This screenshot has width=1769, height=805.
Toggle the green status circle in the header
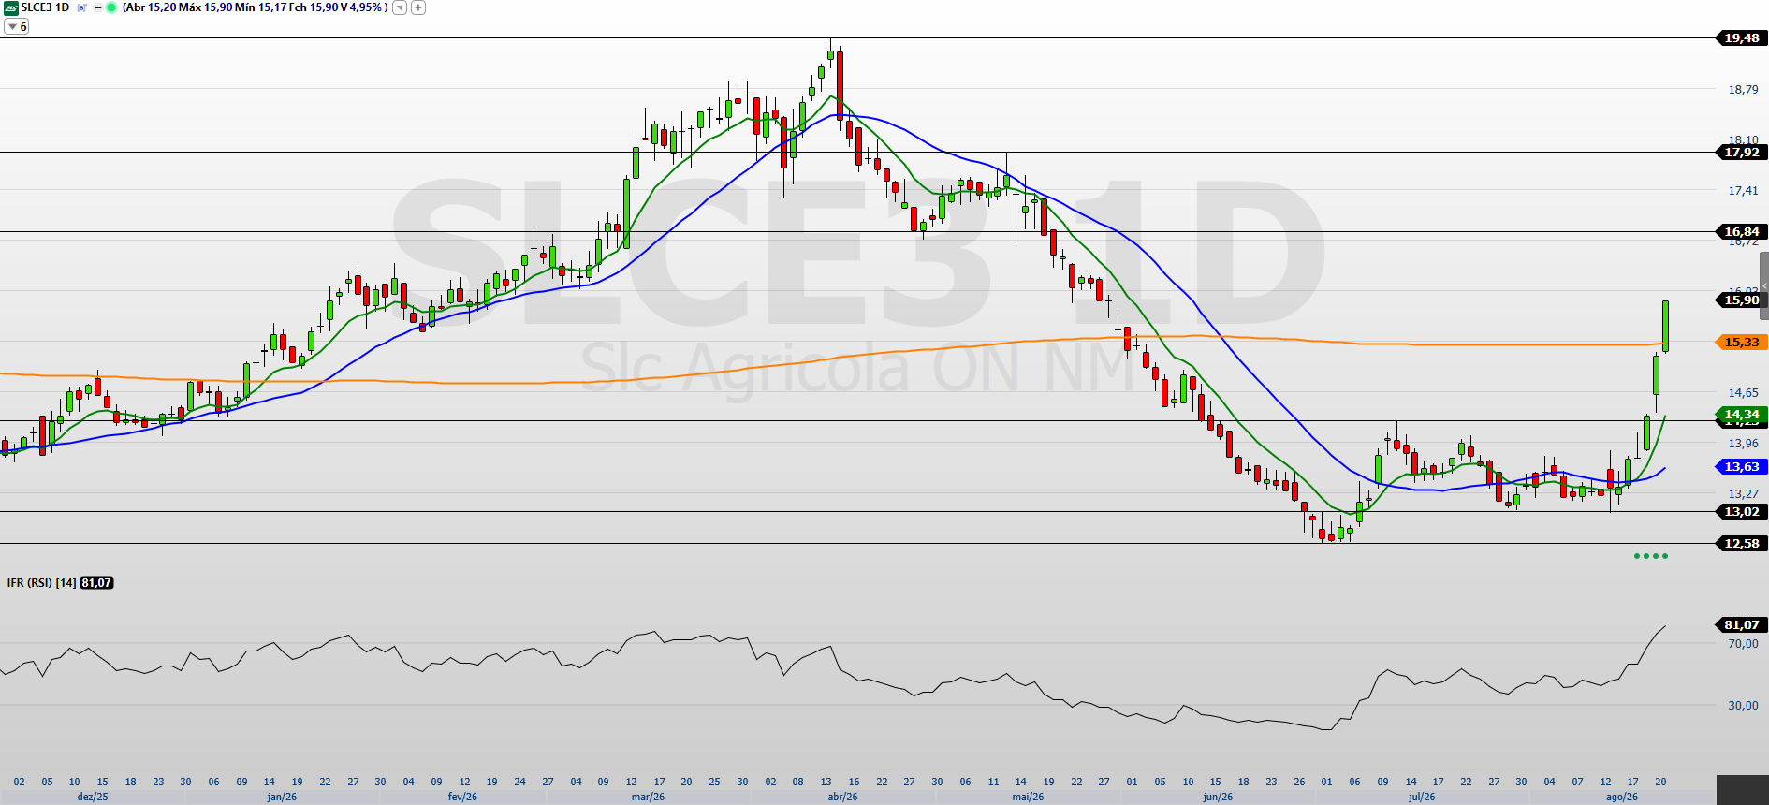pyautogui.click(x=111, y=7)
